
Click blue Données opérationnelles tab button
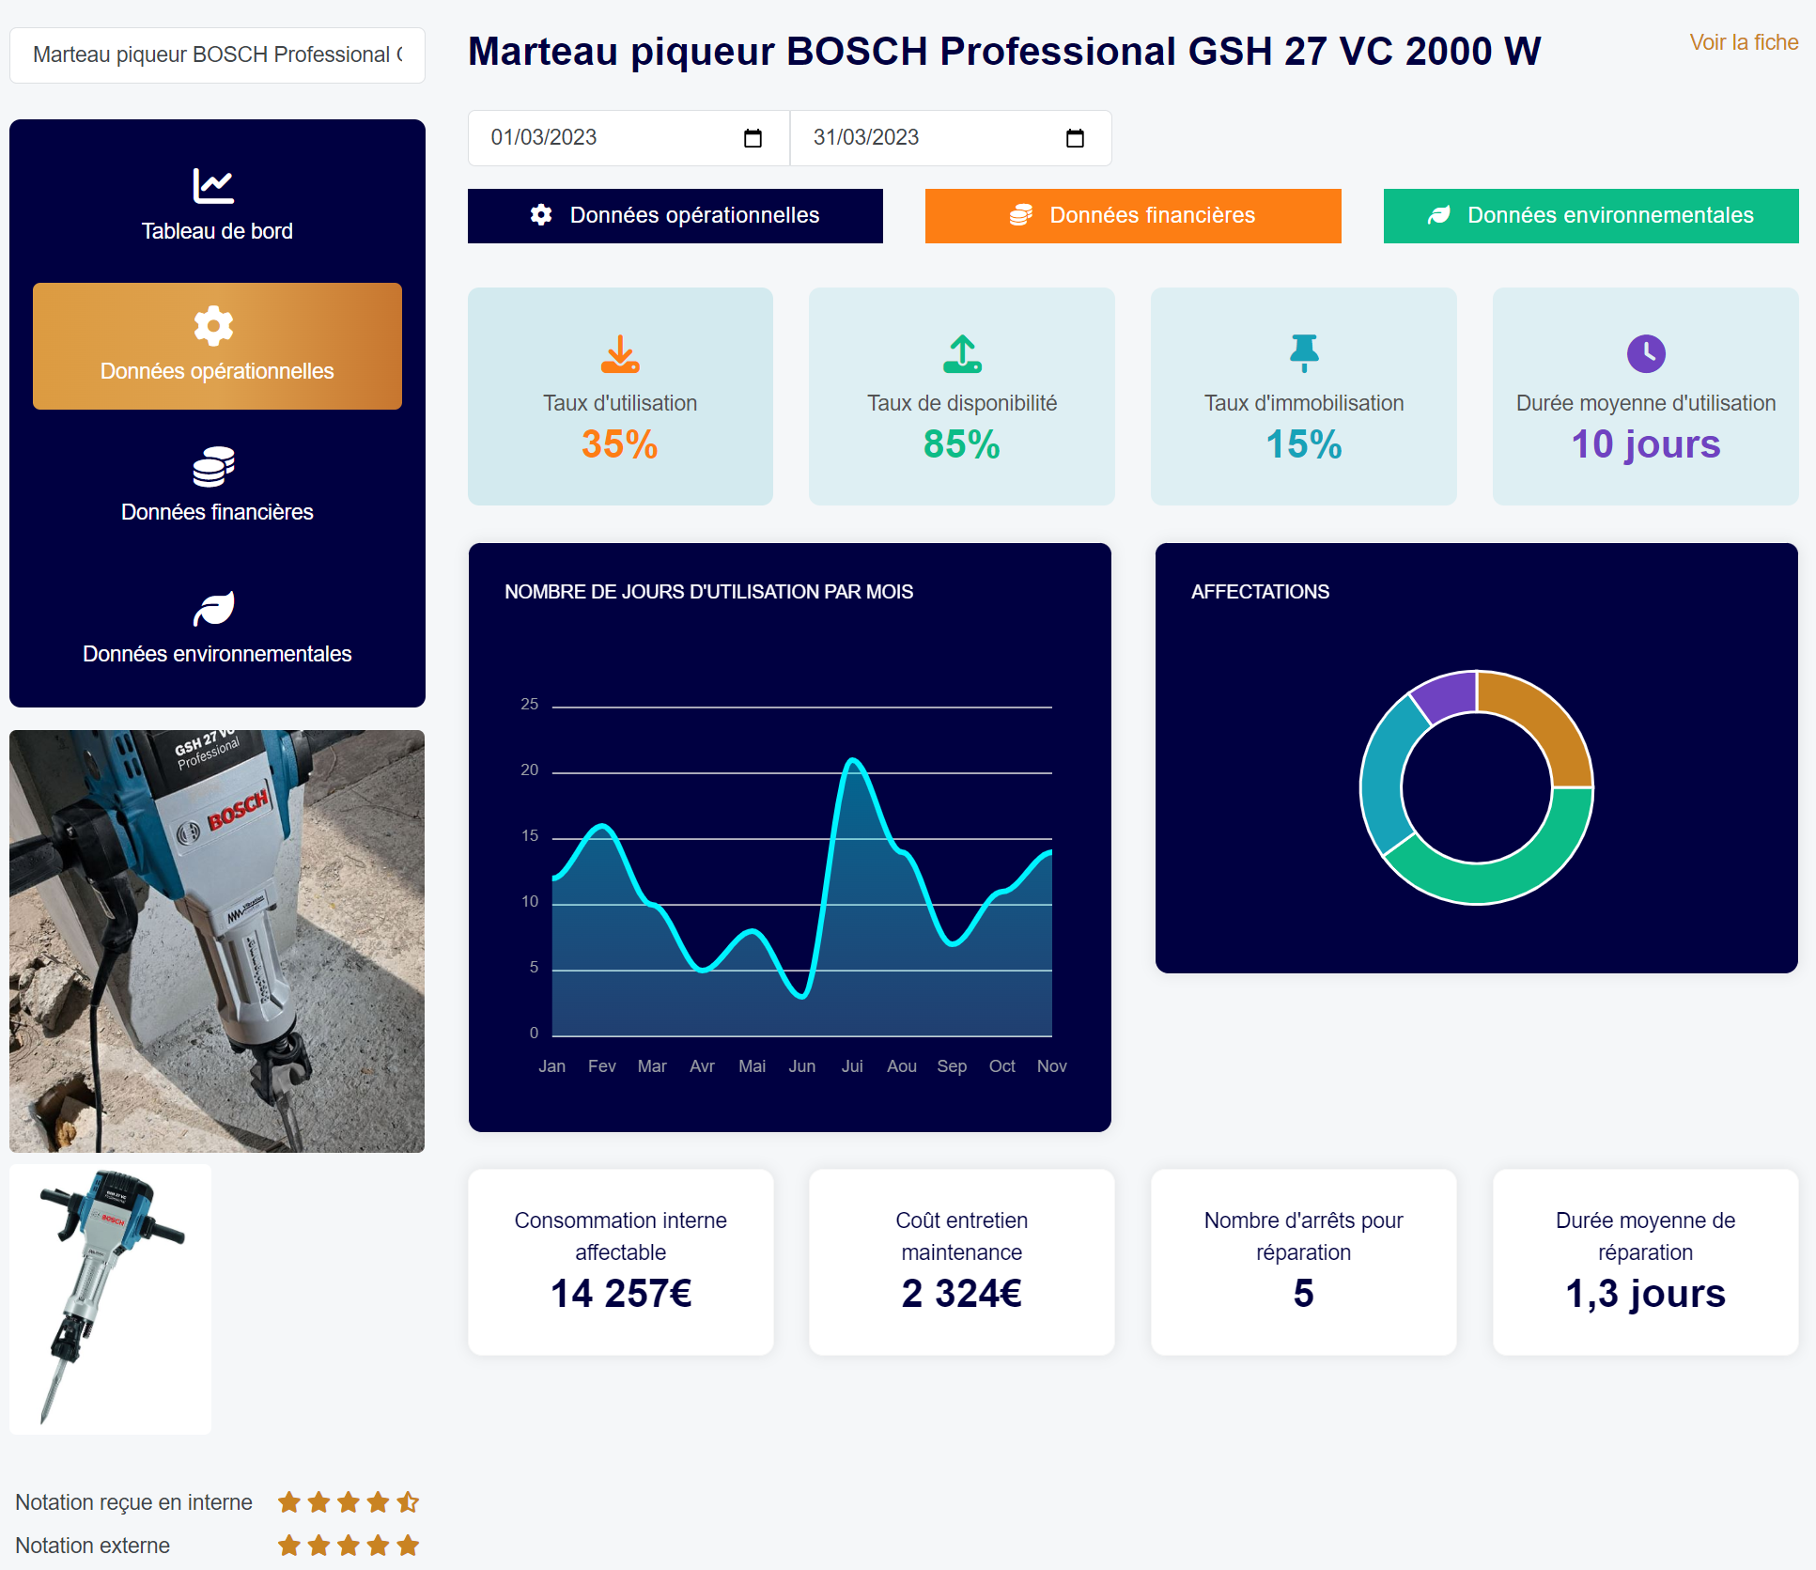[675, 216]
